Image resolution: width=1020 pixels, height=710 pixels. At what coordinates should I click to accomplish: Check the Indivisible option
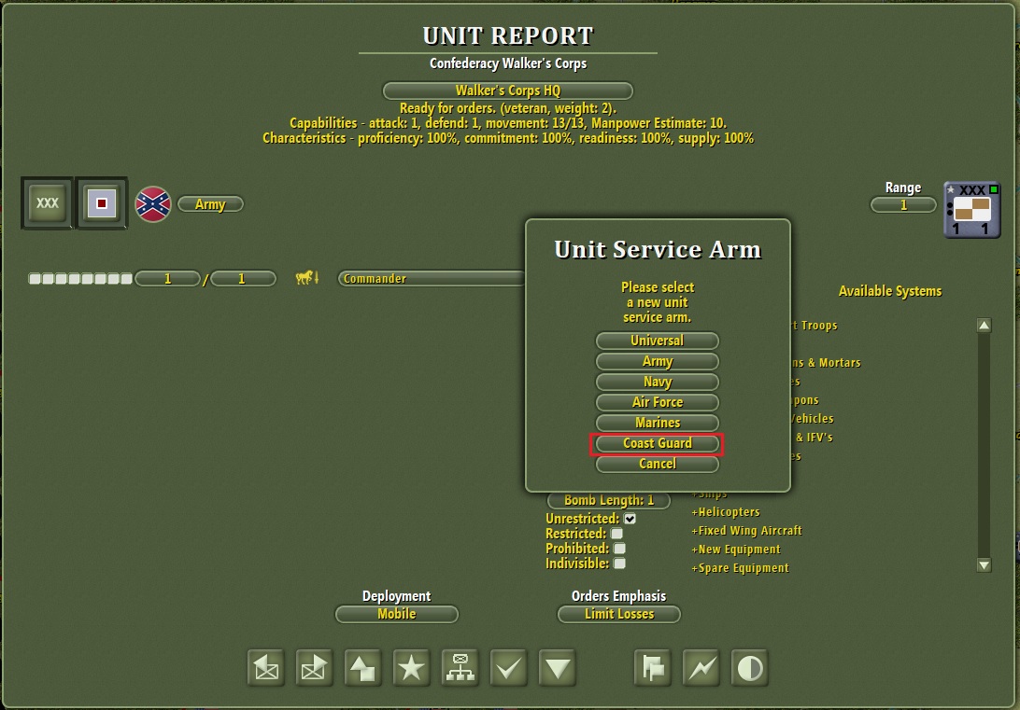(619, 564)
